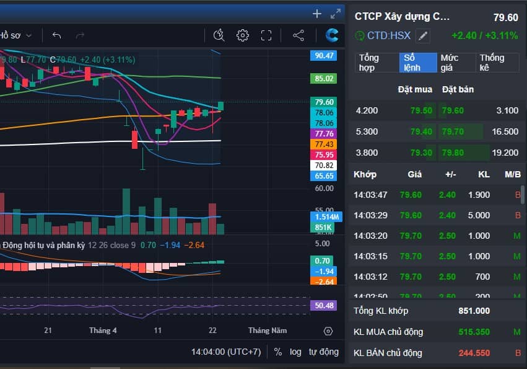Screen dimensions: 527x369
Task: Select ask price 79.60 in order book
Action: (453, 110)
